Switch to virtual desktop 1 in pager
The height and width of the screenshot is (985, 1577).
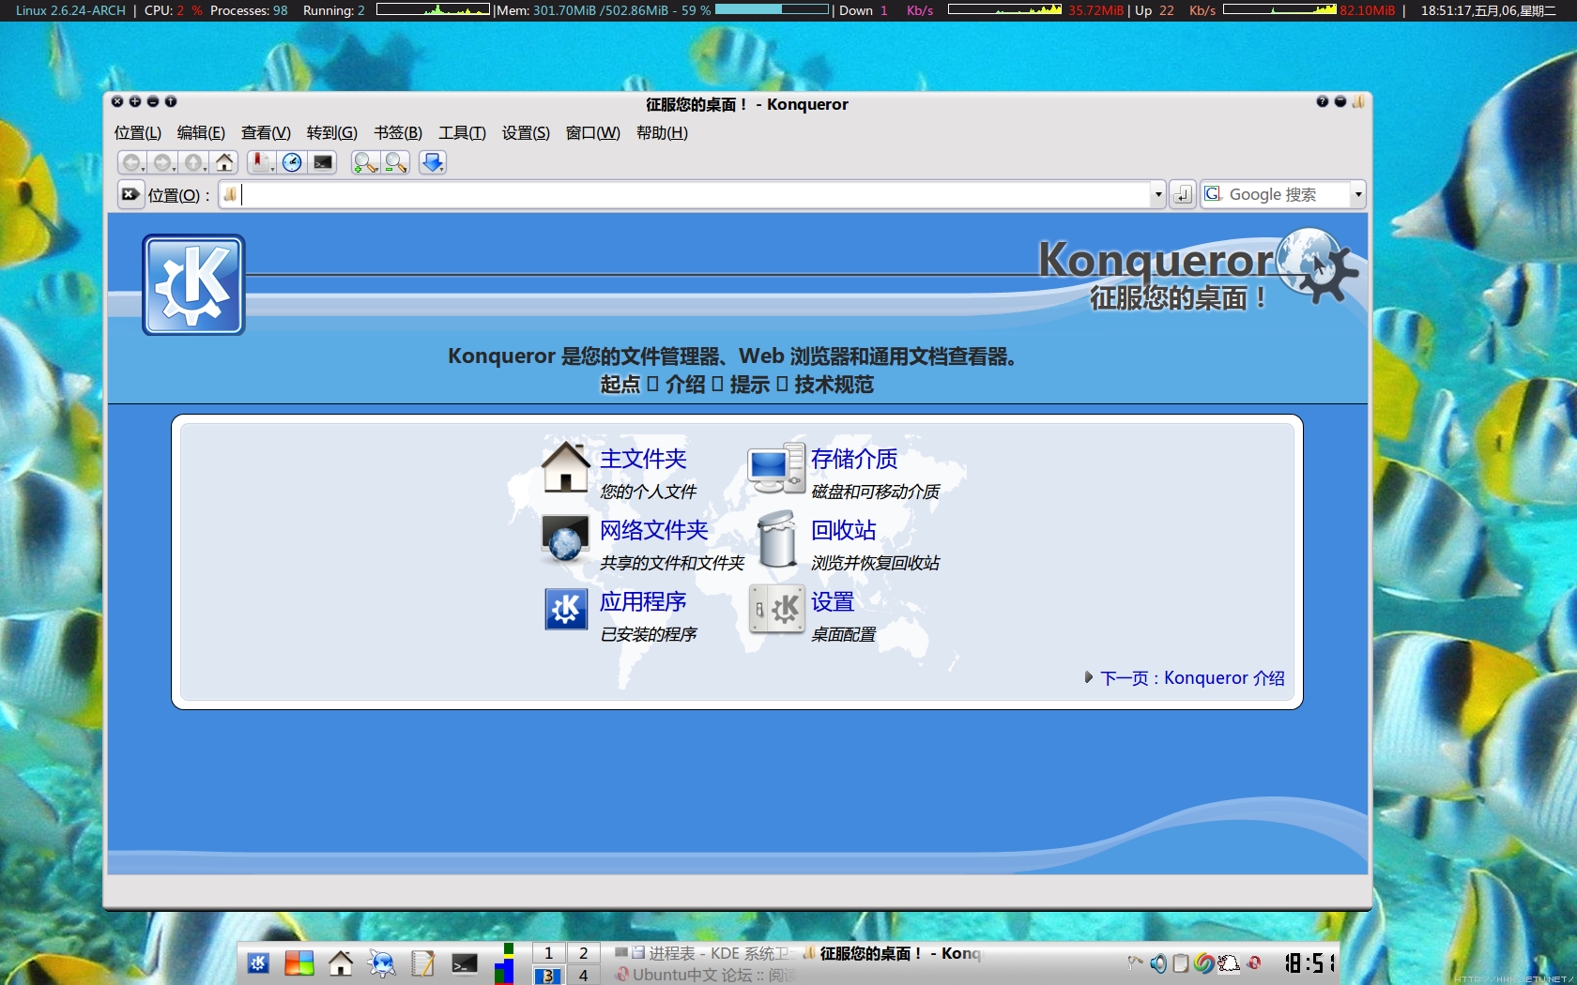pyautogui.click(x=548, y=953)
